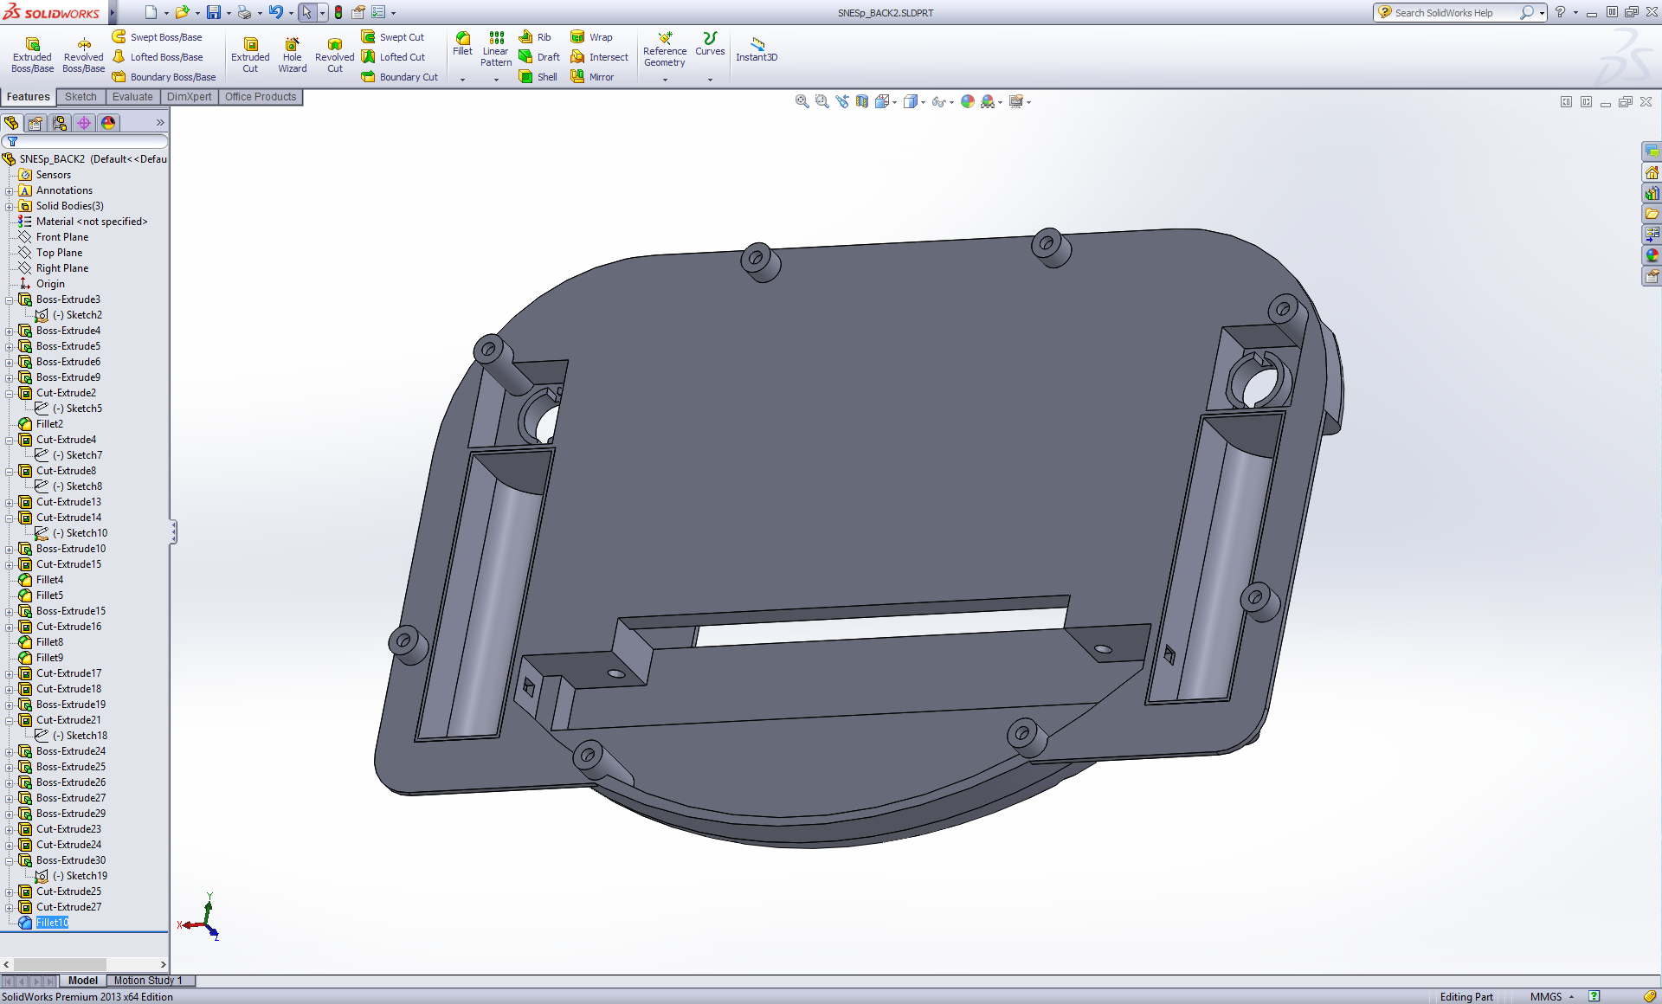
Task: Select Cut-Extrude27 in the tree
Action: [68, 907]
